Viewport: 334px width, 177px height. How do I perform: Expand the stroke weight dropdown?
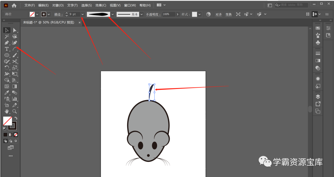pyautogui.click(x=83, y=14)
